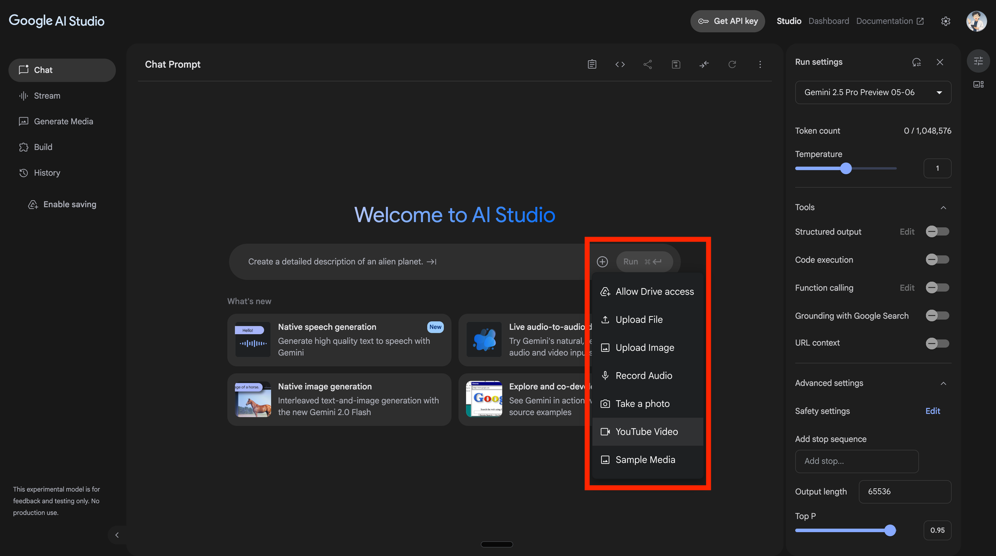Click the plus insert media icon
The height and width of the screenshot is (556, 996).
point(603,262)
